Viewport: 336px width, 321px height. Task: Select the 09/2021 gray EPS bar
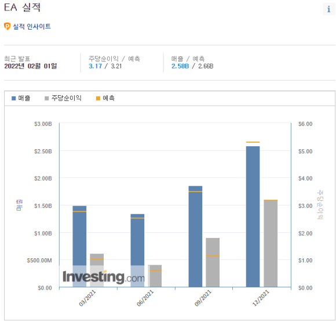click(x=213, y=262)
